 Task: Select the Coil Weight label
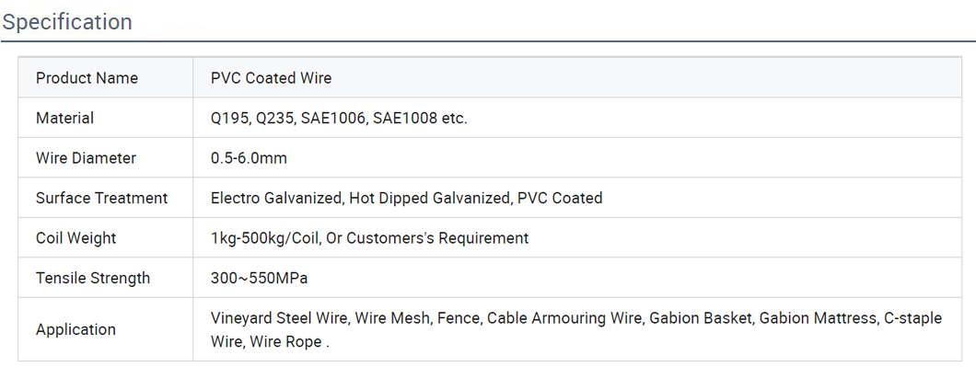(x=76, y=237)
